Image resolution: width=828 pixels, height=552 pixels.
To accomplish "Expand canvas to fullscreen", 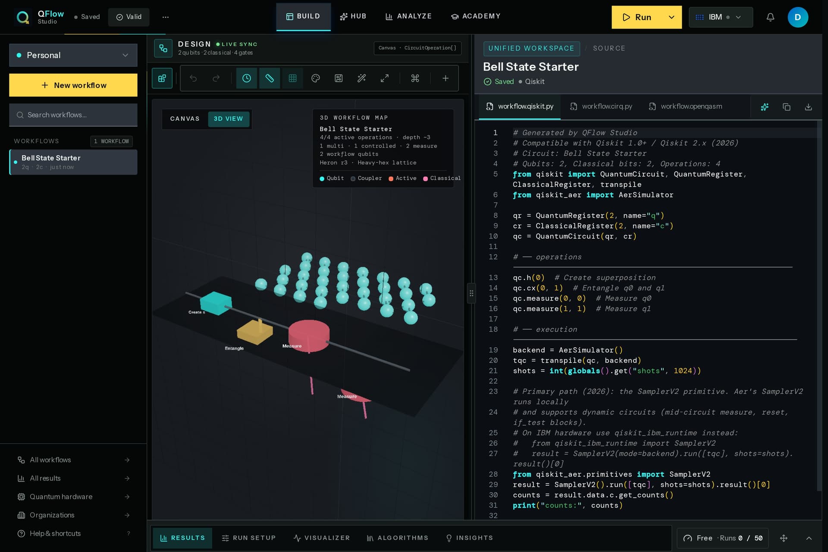I will pos(385,78).
